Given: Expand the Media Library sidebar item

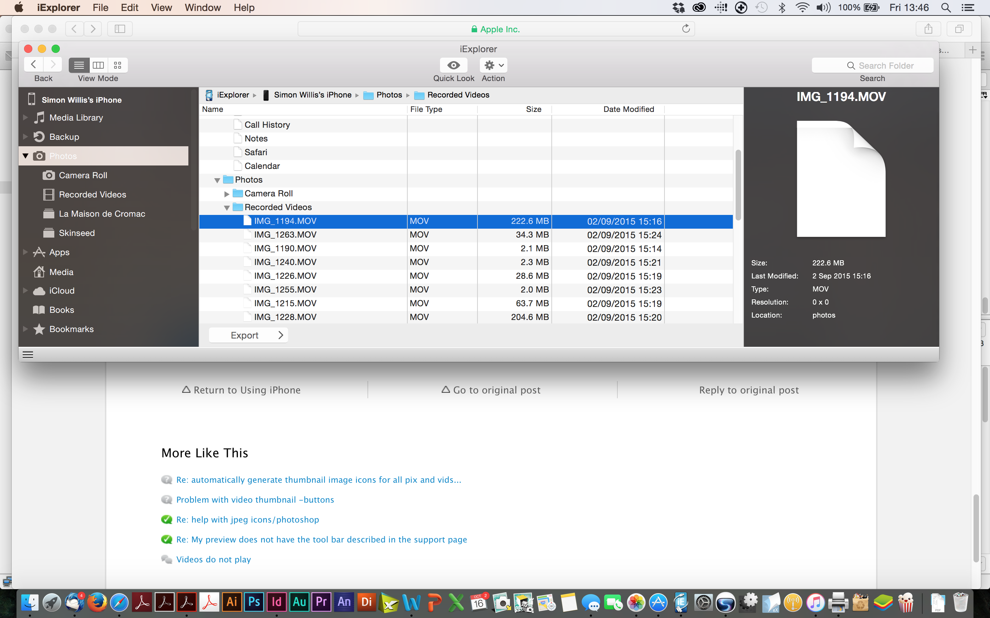Looking at the screenshot, I should pos(25,118).
